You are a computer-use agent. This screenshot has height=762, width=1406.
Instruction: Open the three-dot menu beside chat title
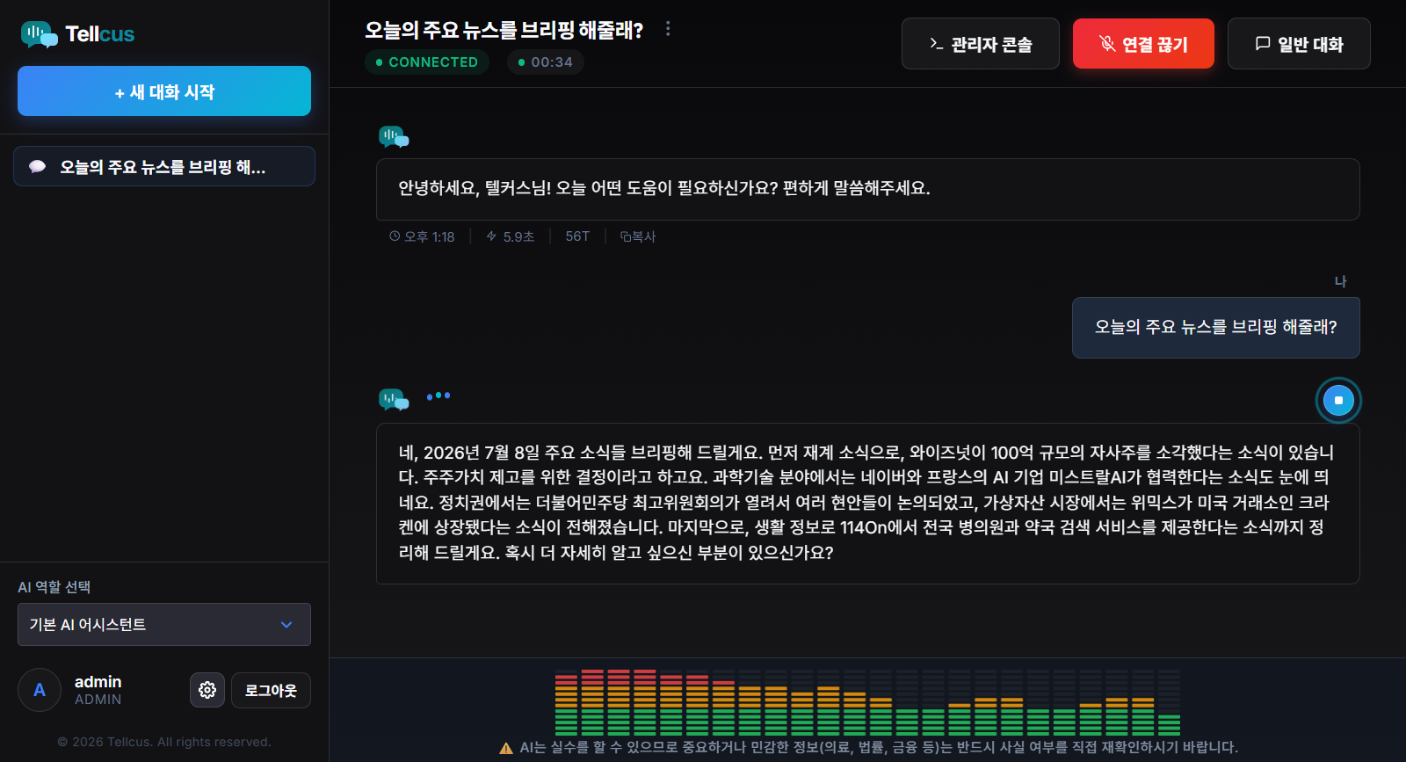click(x=668, y=29)
